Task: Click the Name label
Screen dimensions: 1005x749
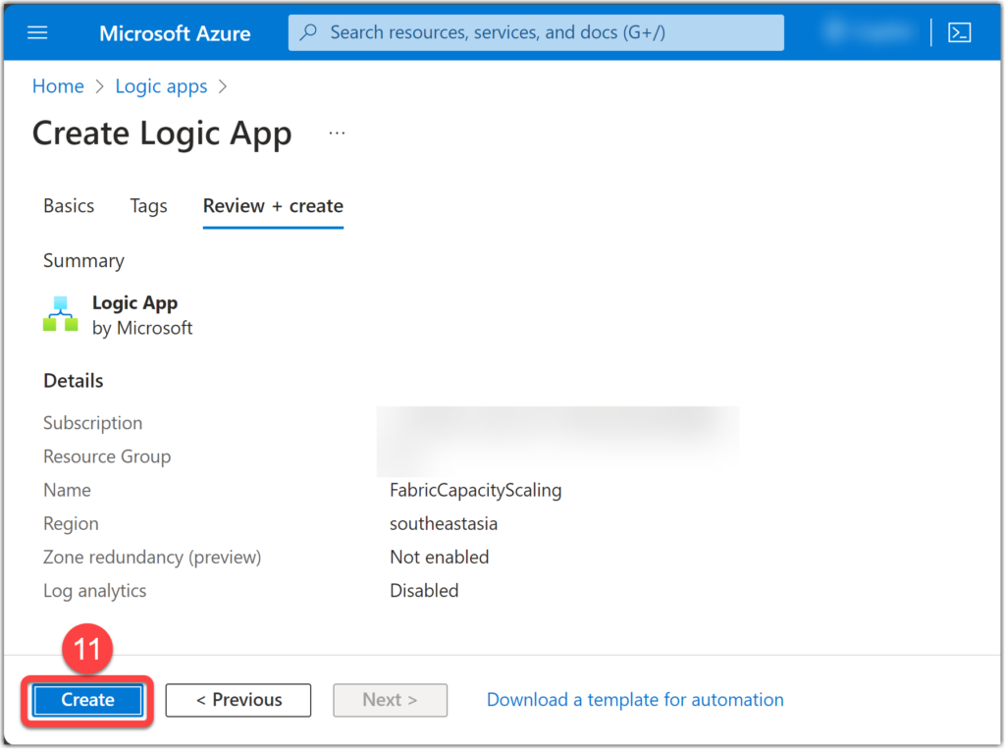Action: pos(67,490)
